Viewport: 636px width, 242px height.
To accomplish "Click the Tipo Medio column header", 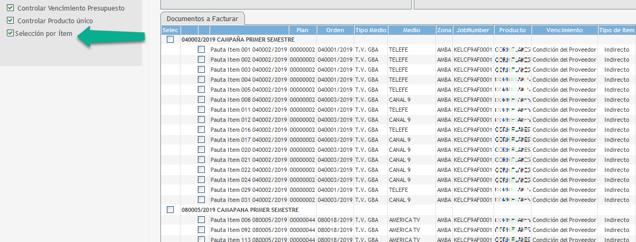I will (371, 30).
